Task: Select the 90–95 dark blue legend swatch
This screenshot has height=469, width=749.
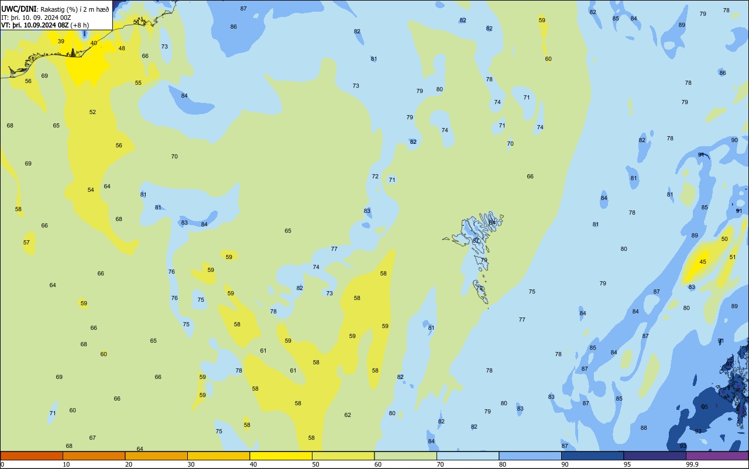Action: click(x=592, y=456)
